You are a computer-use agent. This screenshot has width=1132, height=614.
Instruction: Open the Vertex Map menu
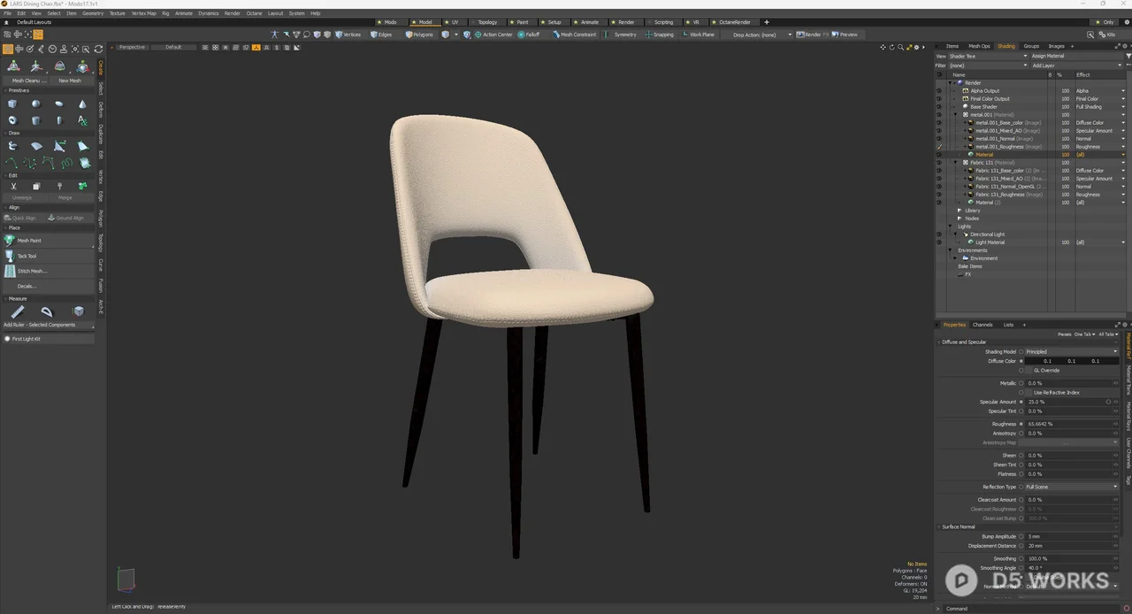click(143, 13)
